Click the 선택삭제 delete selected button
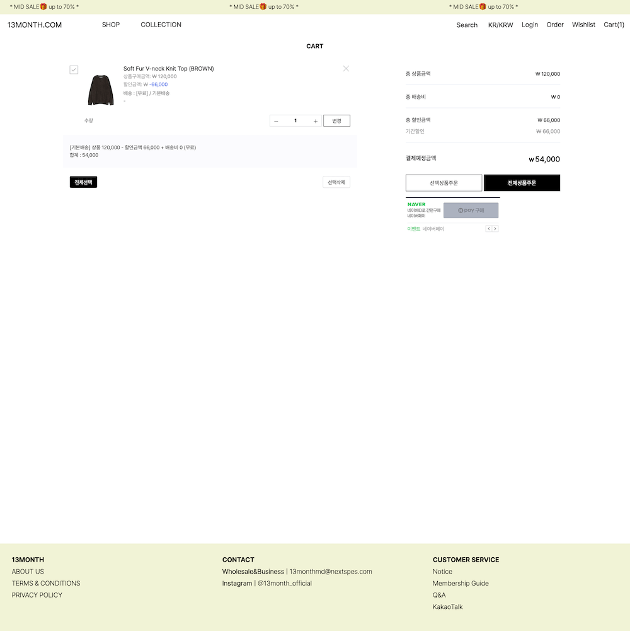This screenshot has height=631, width=630. point(336,182)
